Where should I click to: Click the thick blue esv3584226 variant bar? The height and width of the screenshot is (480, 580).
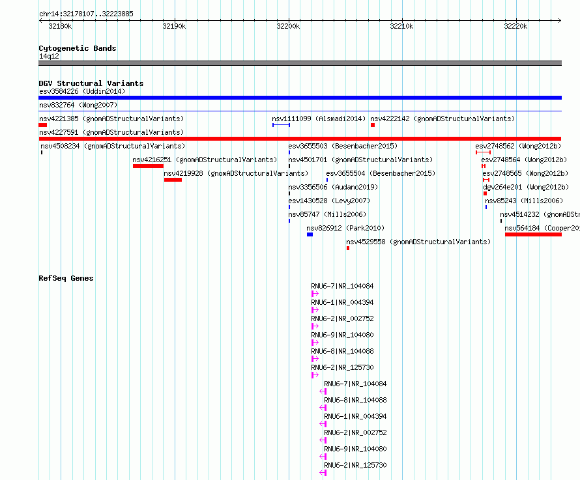click(300, 98)
